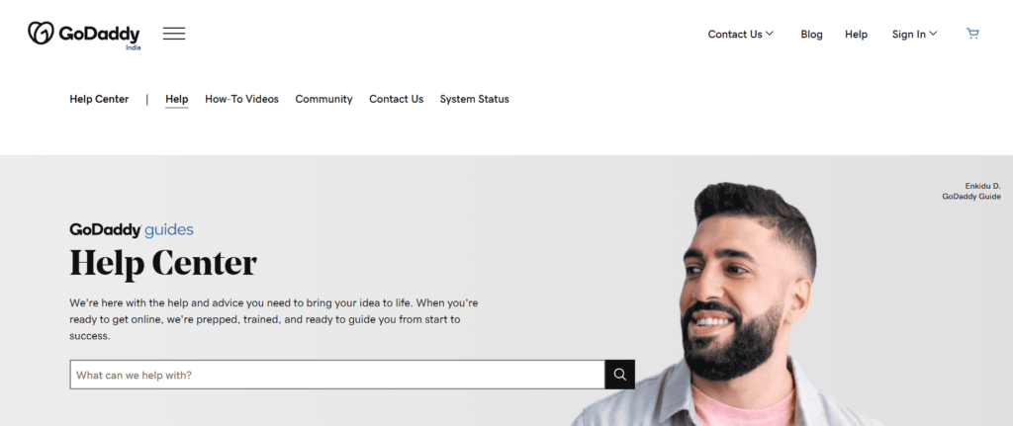Click the 'GoDaddy Guide' caption text

(x=971, y=197)
